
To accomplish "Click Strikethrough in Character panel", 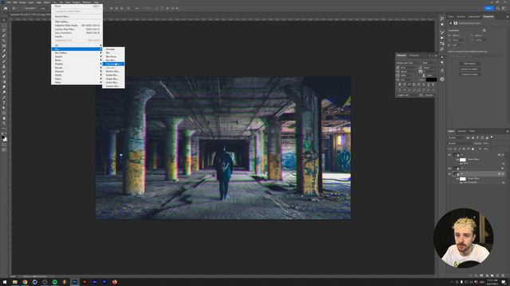I will click(433, 85).
